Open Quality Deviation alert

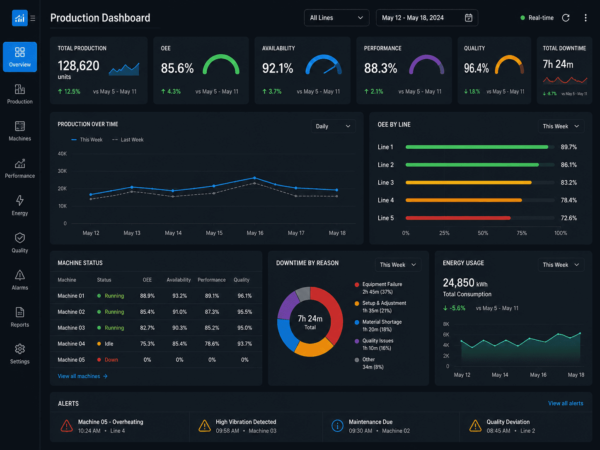tap(526, 426)
